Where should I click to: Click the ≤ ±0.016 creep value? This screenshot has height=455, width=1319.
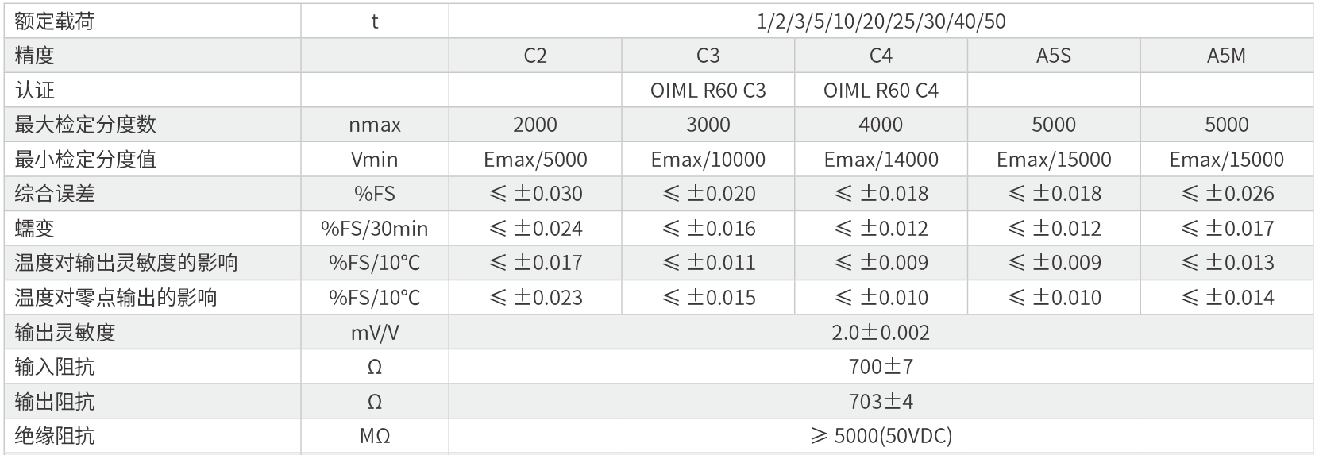[x=708, y=229]
